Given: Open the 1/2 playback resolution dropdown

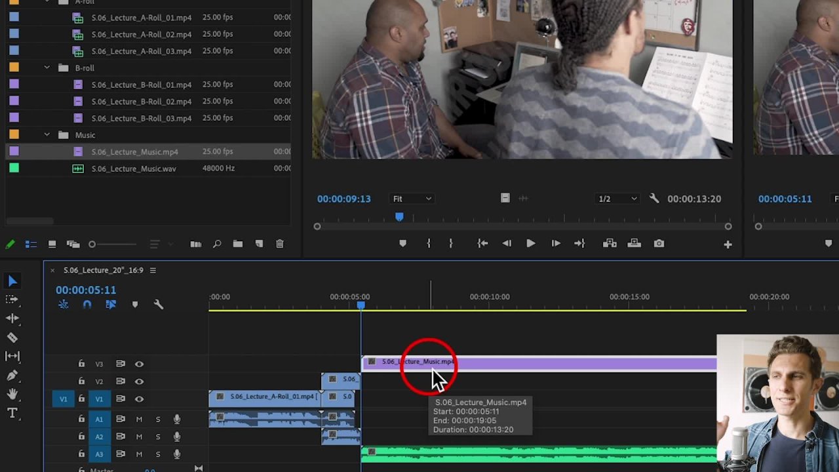Looking at the screenshot, I should [617, 199].
